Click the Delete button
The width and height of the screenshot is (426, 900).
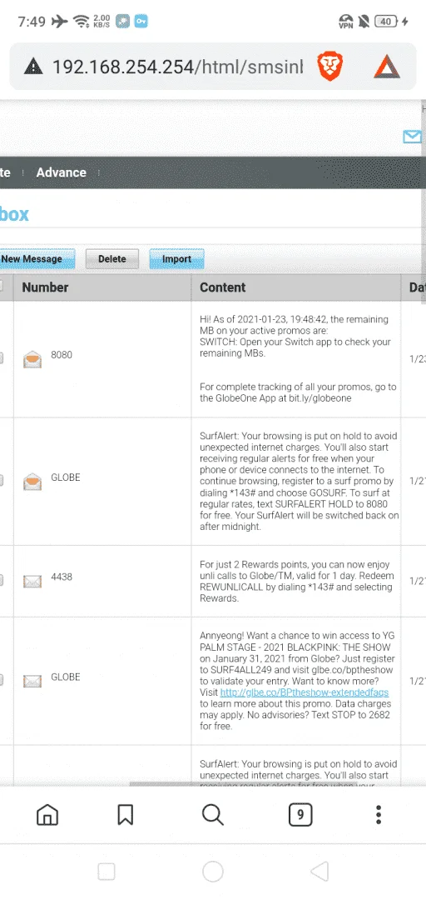coord(111,259)
